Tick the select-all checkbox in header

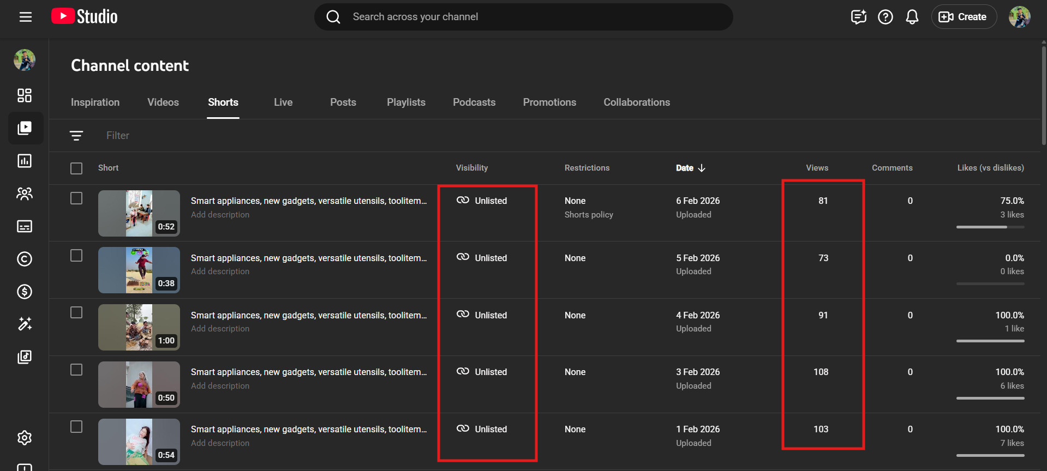pos(76,168)
